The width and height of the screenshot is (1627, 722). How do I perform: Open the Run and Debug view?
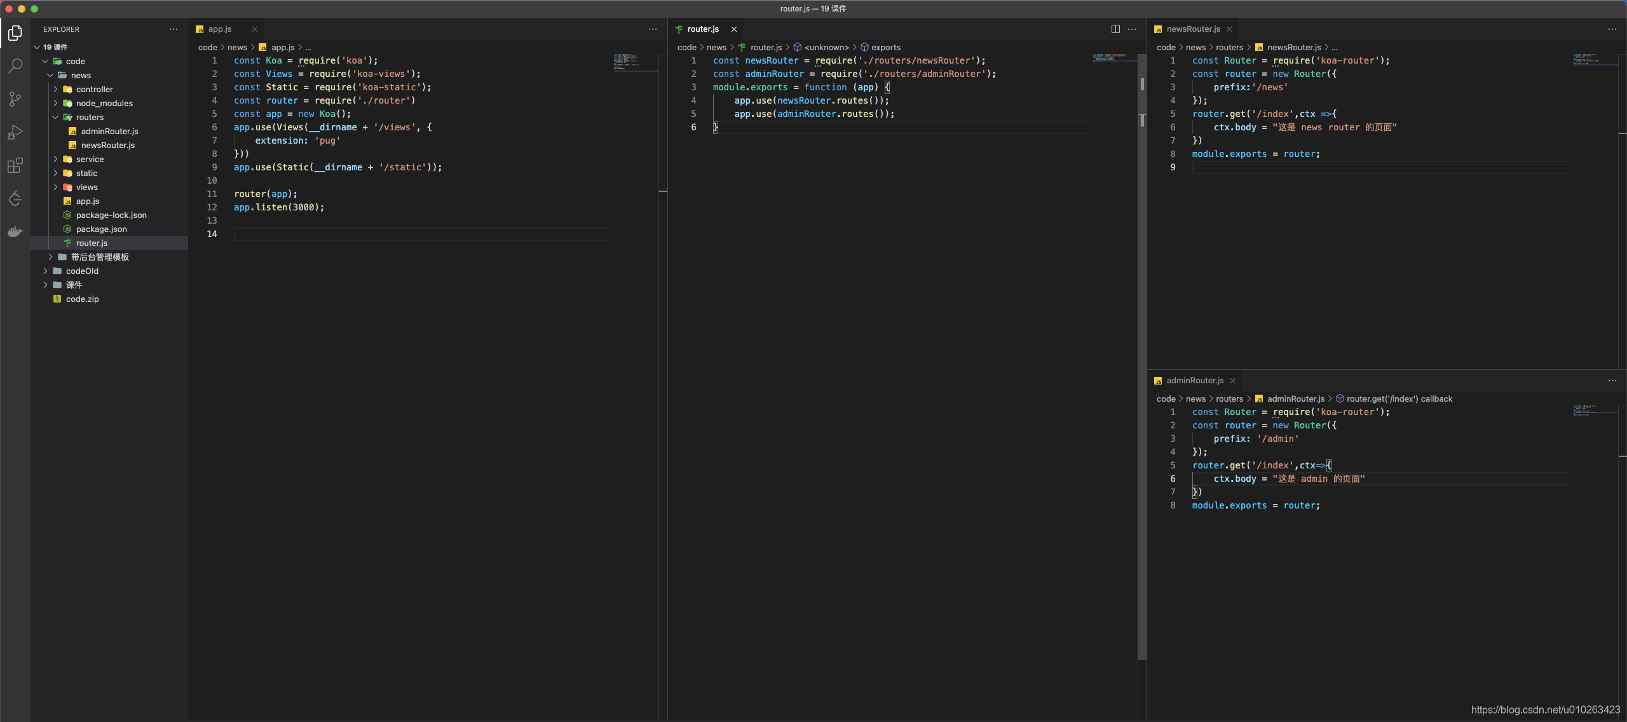15,132
